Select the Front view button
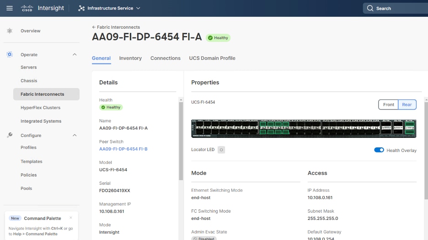This screenshot has height=240, width=428. 388,104
